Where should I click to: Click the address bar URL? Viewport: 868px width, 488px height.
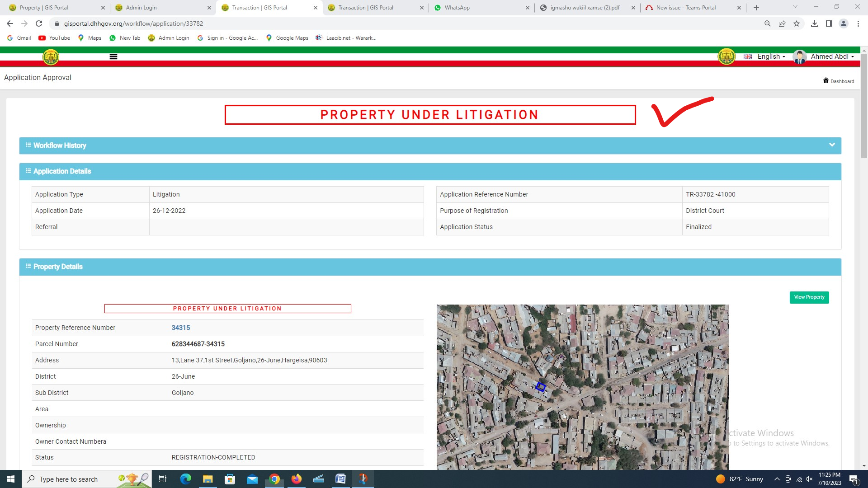coord(133,23)
